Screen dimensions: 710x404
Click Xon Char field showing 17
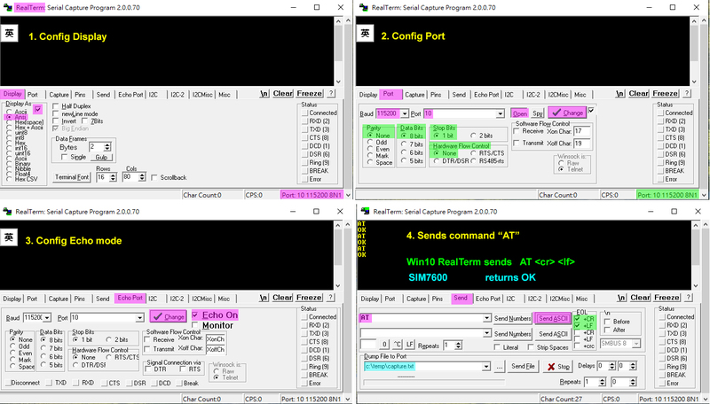(582, 131)
